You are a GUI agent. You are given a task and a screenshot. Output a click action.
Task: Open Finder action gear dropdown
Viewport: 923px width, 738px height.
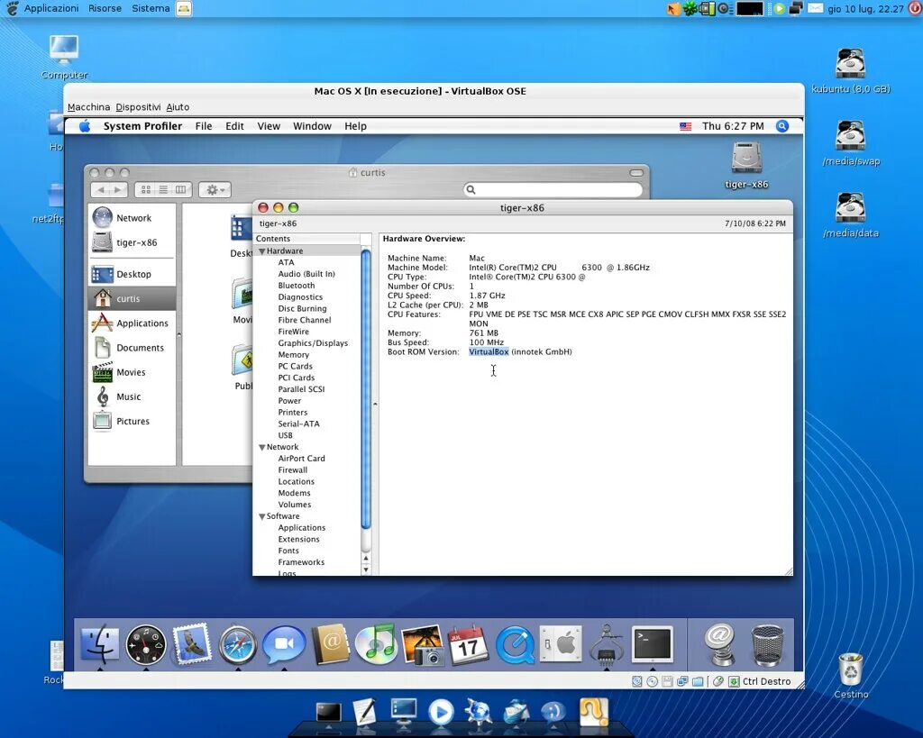pos(215,189)
